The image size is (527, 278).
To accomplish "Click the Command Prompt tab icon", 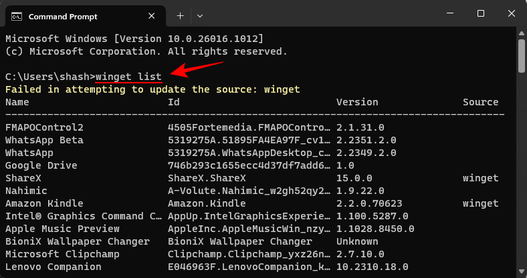I will click(17, 15).
